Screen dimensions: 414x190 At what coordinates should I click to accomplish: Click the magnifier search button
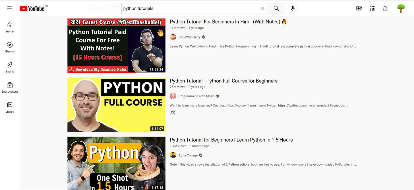tap(276, 8)
